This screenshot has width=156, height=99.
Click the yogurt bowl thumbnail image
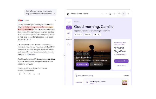click(x=125, y=82)
